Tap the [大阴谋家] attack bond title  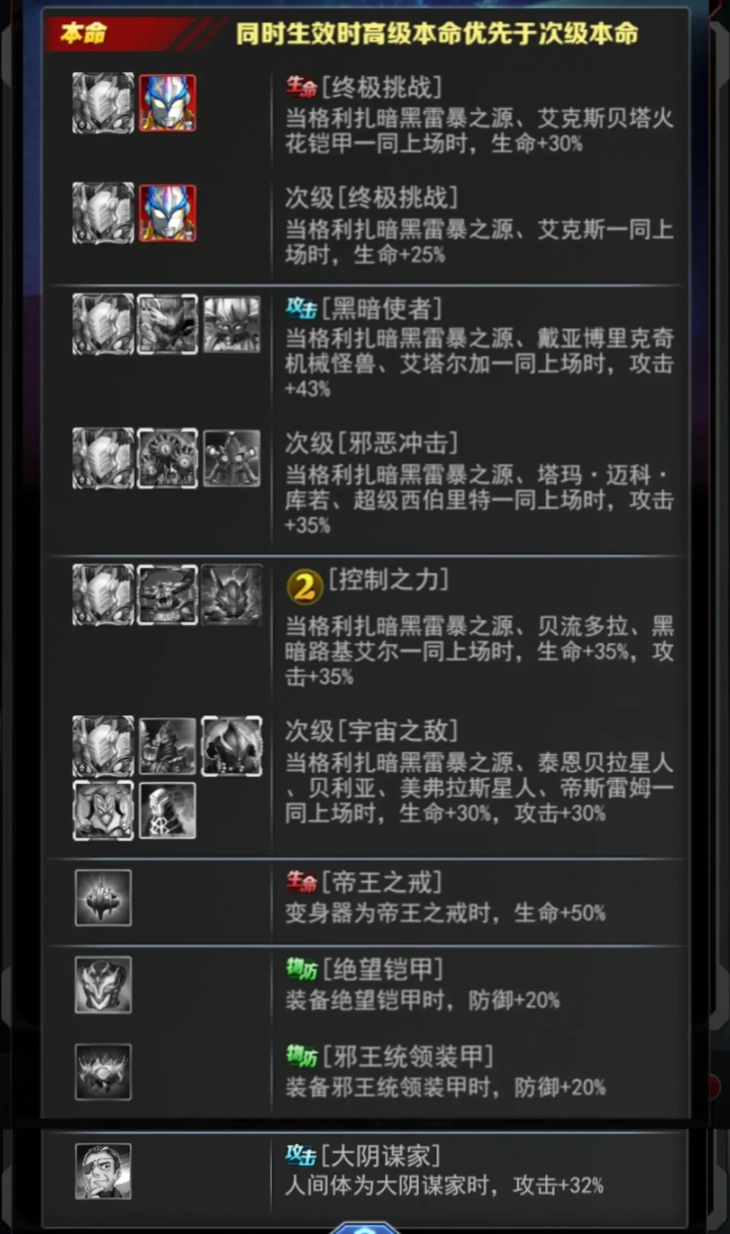coord(381,1156)
